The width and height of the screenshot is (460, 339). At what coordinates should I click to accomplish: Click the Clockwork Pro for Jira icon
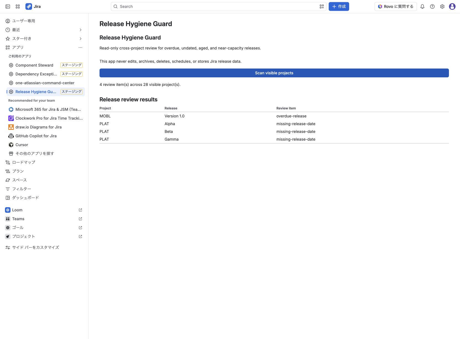click(11, 118)
